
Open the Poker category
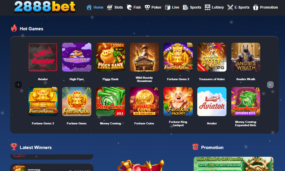[153, 7]
